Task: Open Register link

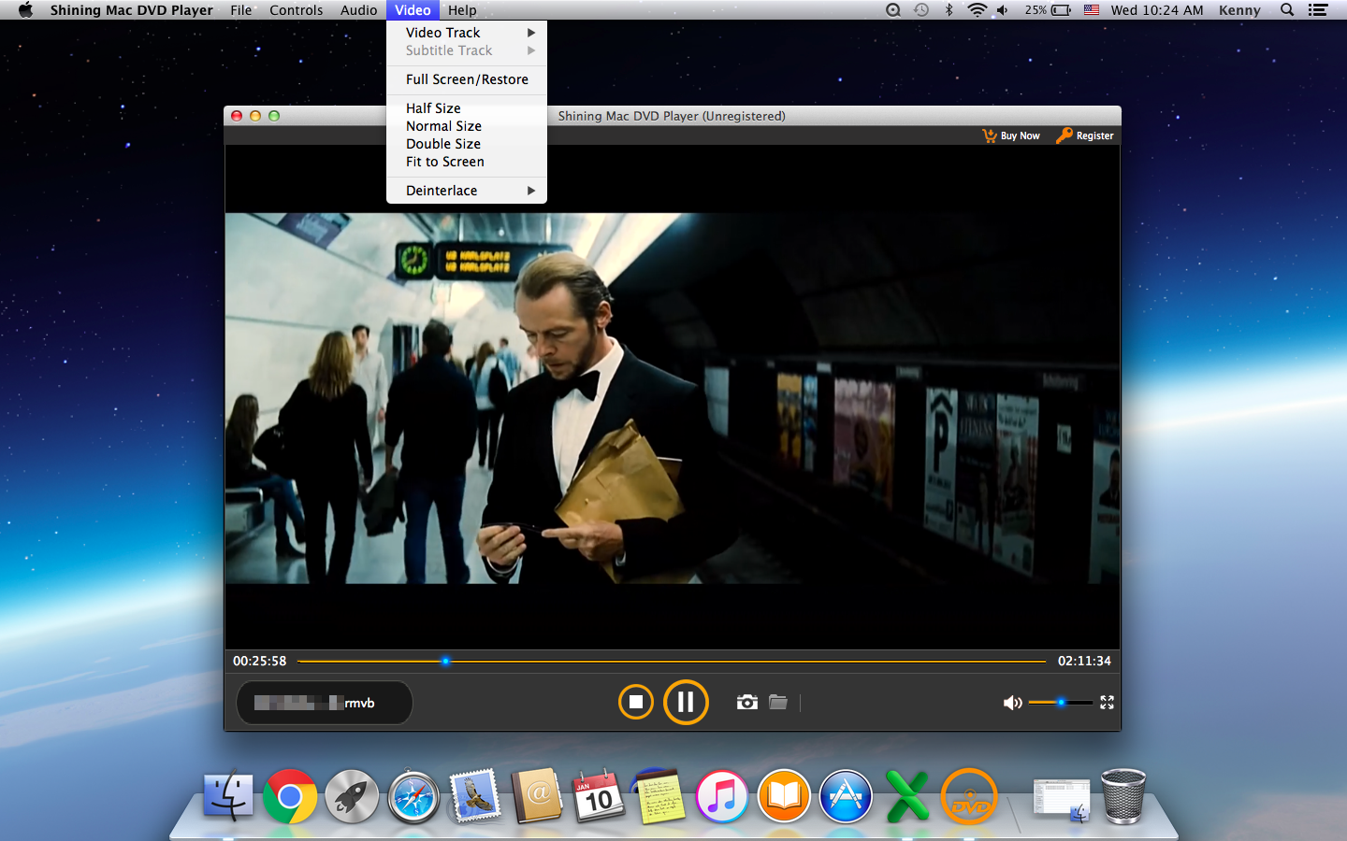Action: 1094,135
